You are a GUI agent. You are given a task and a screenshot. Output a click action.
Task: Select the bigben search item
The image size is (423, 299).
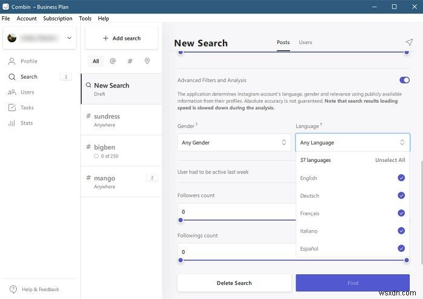[x=121, y=151]
